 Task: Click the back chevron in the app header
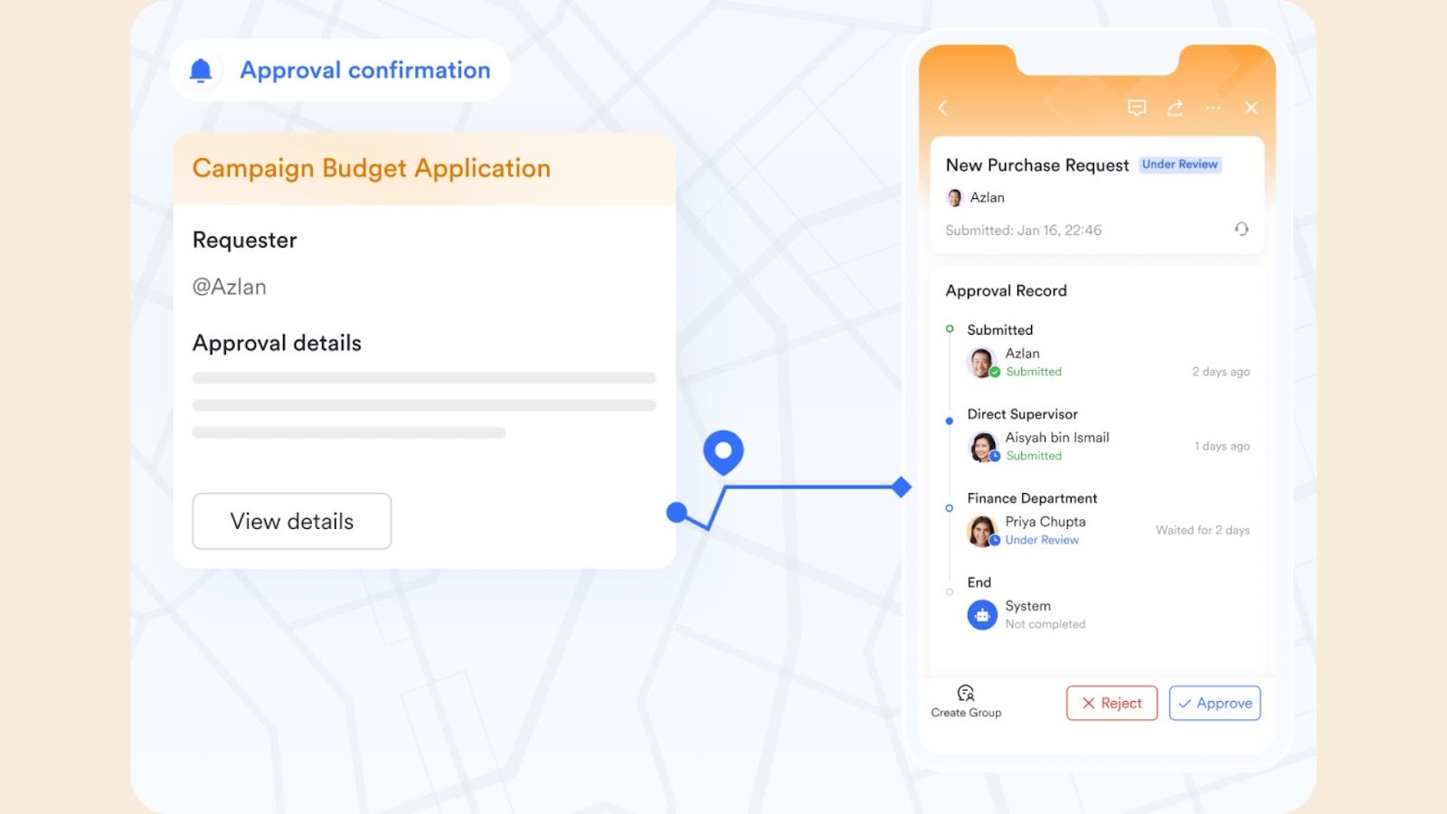(943, 108)
